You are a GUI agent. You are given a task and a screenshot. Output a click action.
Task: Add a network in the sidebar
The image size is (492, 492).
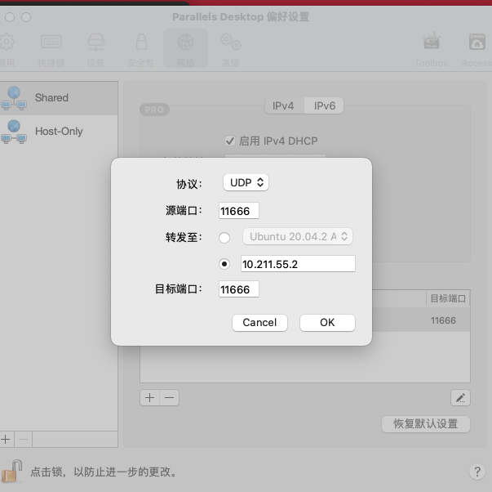pyautogui.click(x=7, y=439)
